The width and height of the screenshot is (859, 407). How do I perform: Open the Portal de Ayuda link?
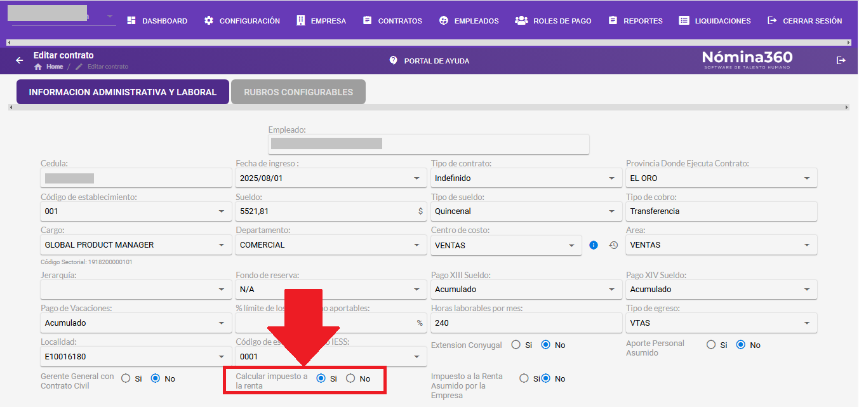(x=429, y=61)
